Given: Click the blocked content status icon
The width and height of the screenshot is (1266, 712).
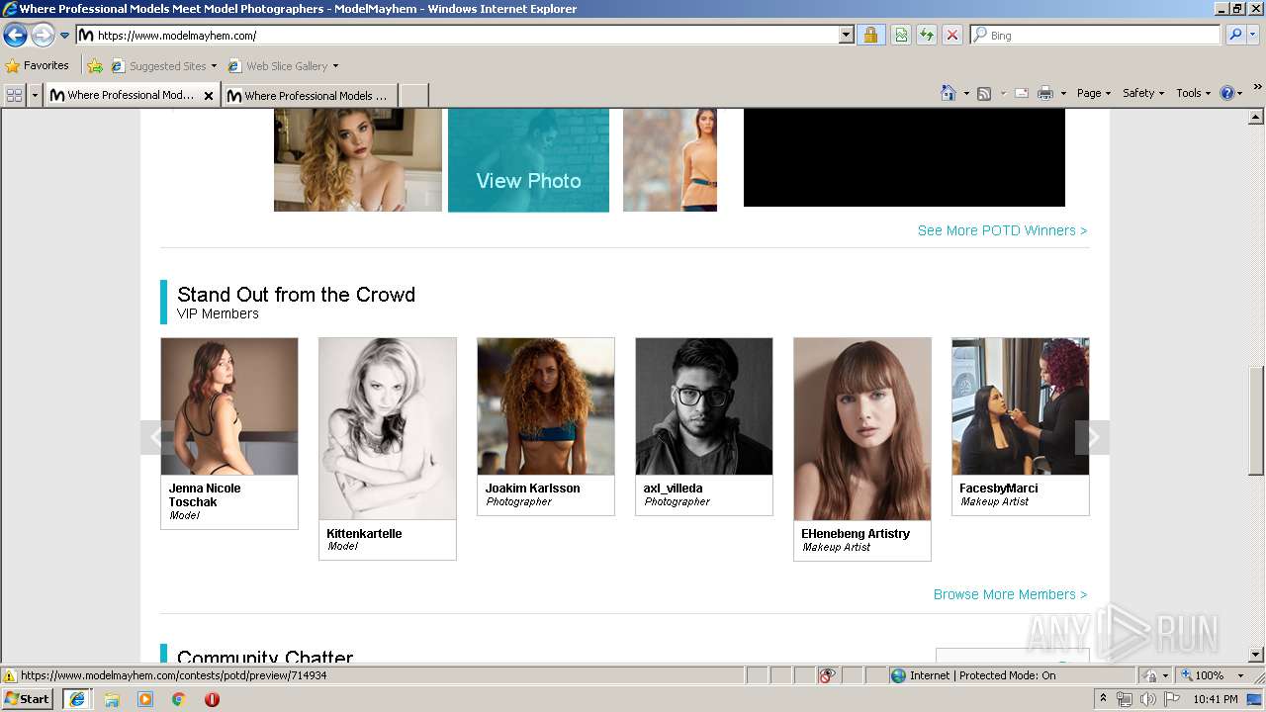Looking at the screenshot, I should [x=827, y=675].
